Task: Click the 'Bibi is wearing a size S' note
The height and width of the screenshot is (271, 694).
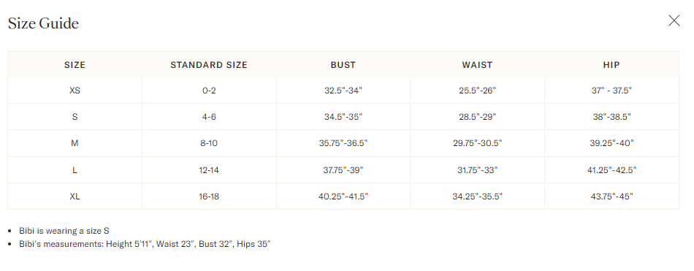Action: tap(64, 231)
